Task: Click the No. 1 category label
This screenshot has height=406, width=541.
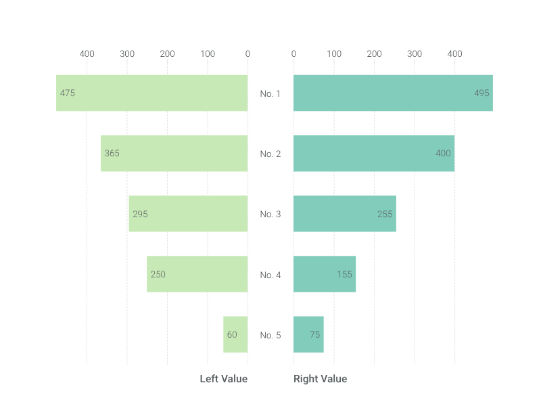Action: tap(270, 93)
